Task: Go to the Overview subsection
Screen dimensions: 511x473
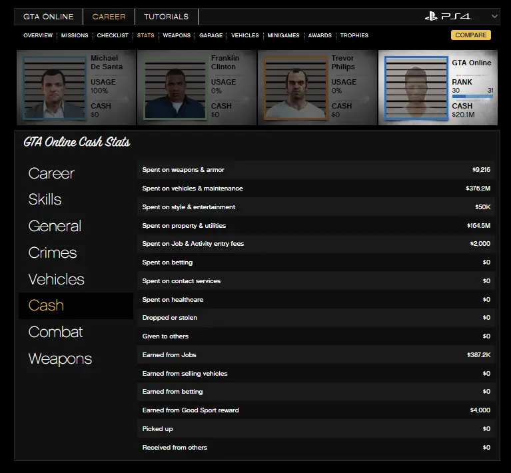Action: coord(38,35)
